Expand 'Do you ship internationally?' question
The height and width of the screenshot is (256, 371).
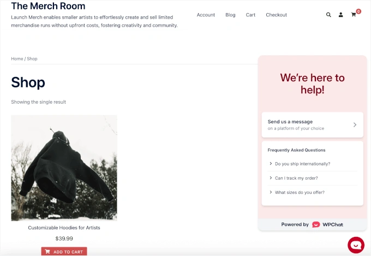(302, 164)
